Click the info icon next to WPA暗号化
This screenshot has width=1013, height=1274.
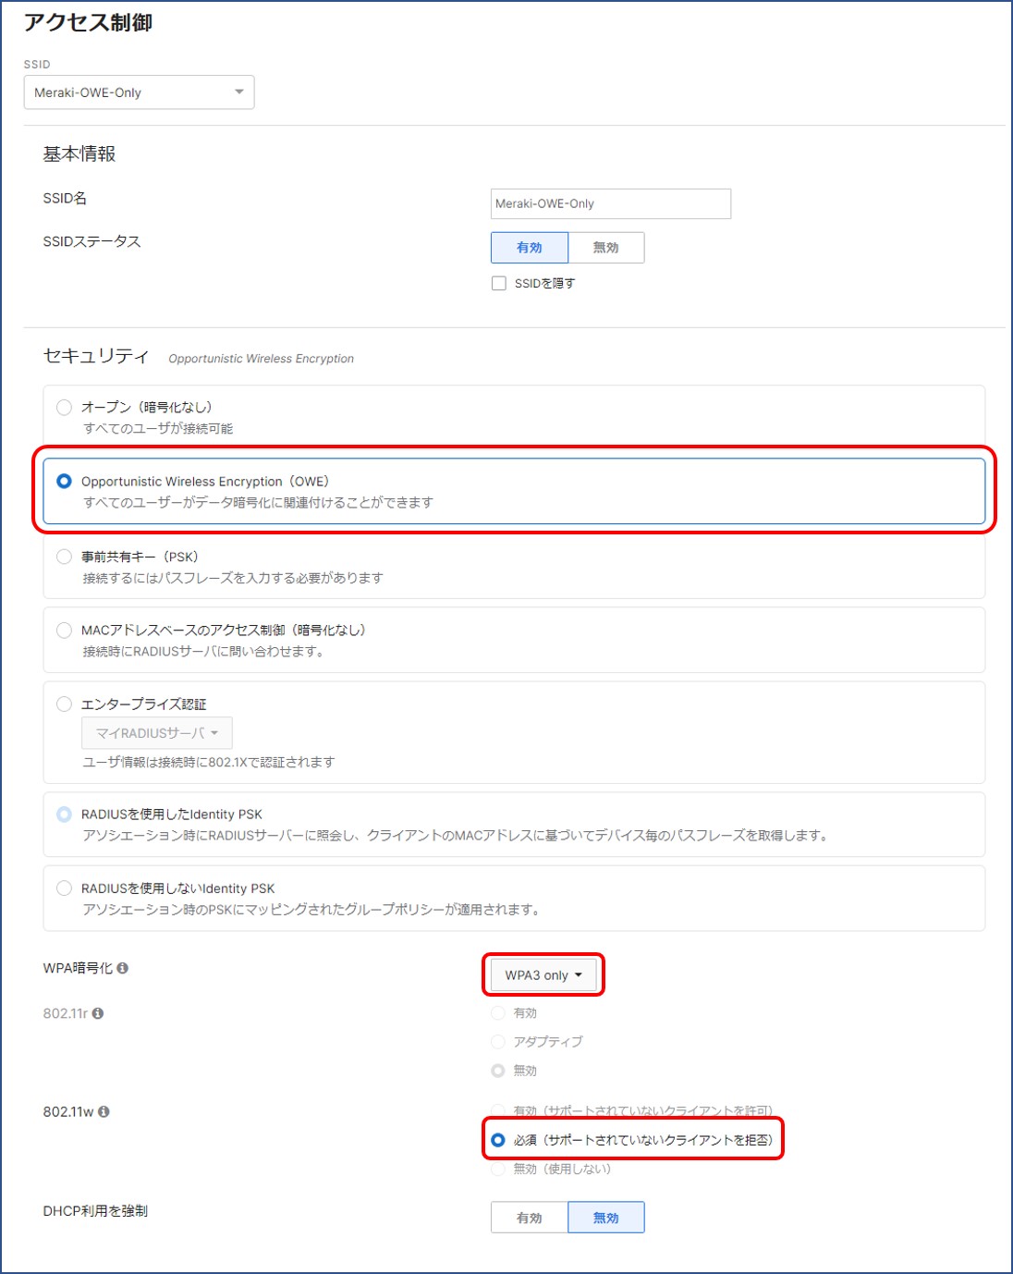tap(123, 968)
